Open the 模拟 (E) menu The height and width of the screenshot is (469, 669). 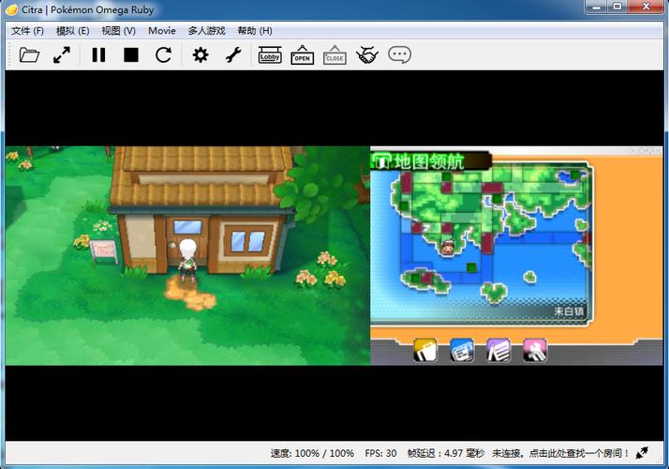[x=72, y=31]
